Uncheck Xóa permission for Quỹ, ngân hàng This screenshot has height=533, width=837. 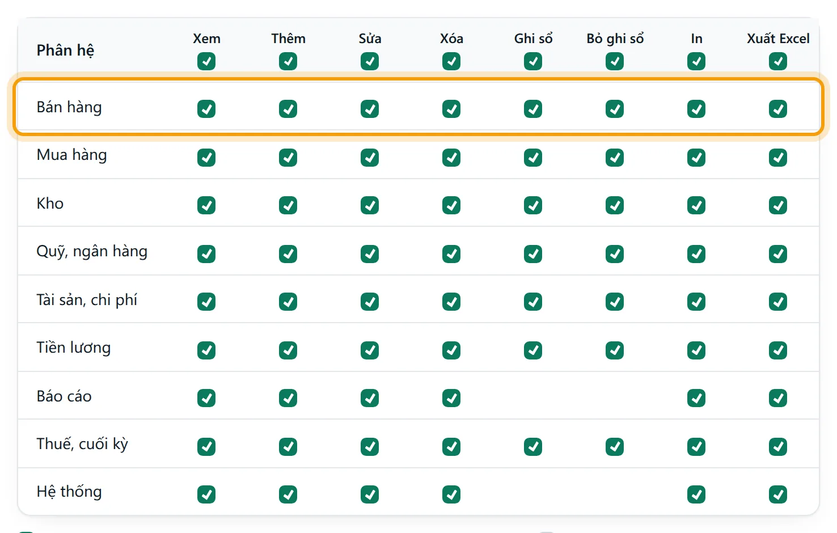451,254
